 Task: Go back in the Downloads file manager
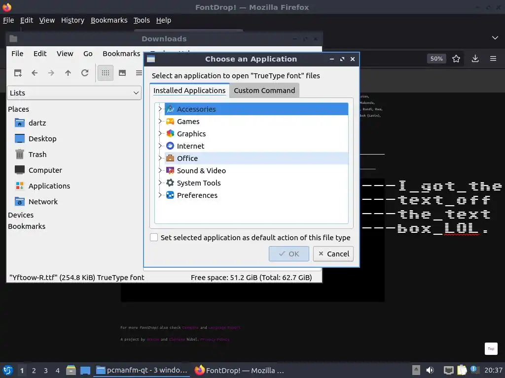35,73
